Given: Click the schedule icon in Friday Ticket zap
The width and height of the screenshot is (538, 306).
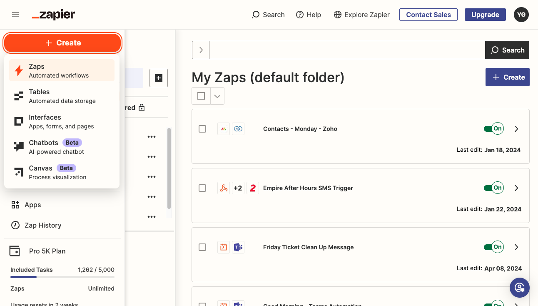Looking at the screenshot, I should click(x=224, y=247).
